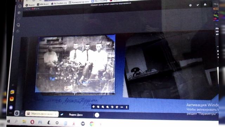Open a new browser tab with the round plus button
Viewport: 225px width, 127px height.
(x=97, y=115)
